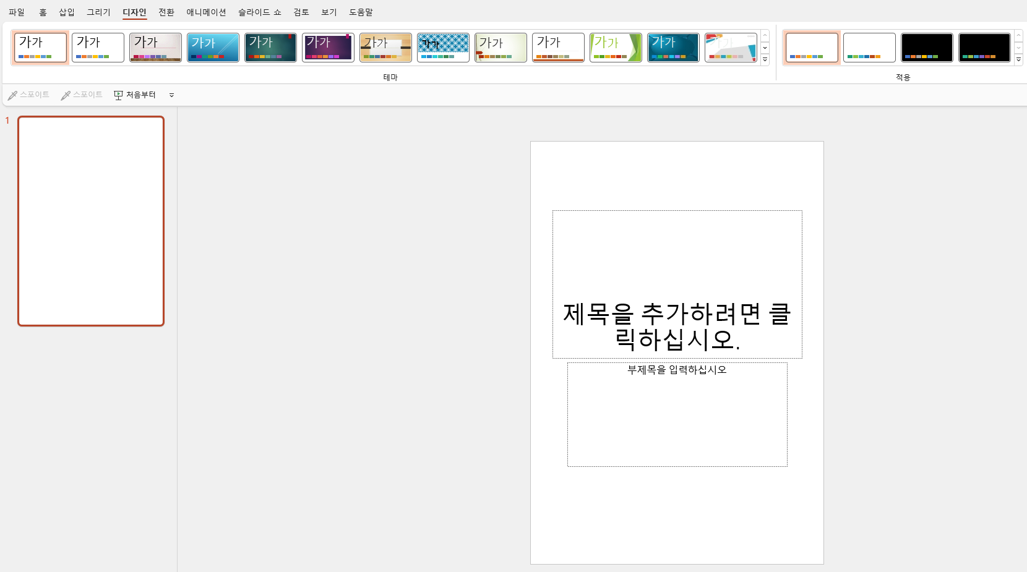This screenshot has width=1027, height=572.
Task: Select the eyedropper tool in the toolbar
Action: (28, 95)
